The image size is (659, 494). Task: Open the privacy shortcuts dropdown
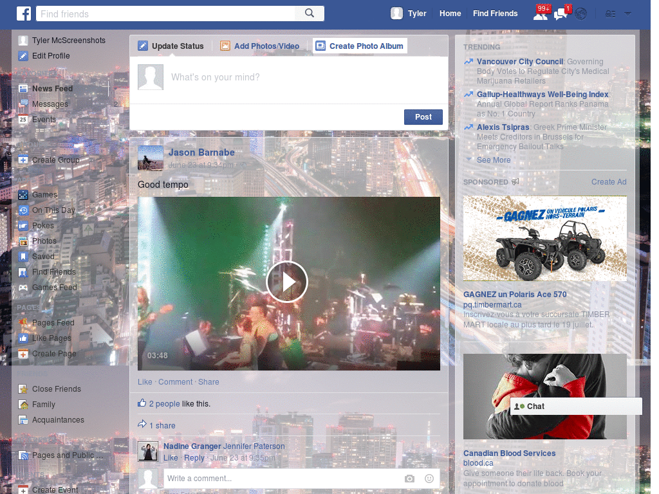610,13
